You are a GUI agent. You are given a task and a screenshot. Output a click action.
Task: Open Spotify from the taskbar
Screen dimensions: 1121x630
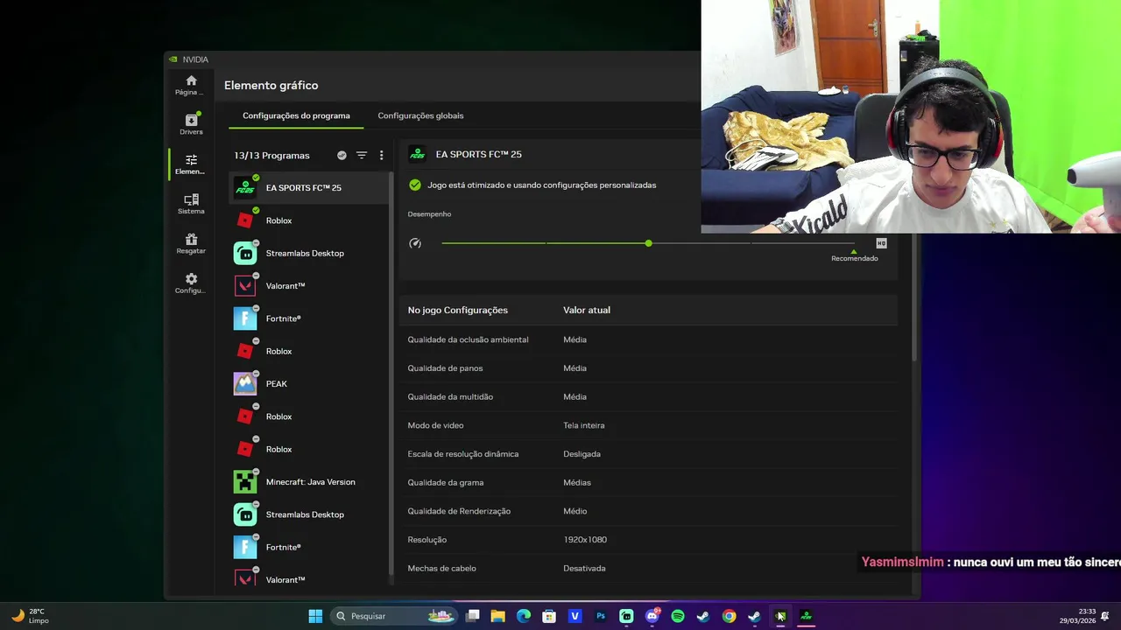pos(678,616)
